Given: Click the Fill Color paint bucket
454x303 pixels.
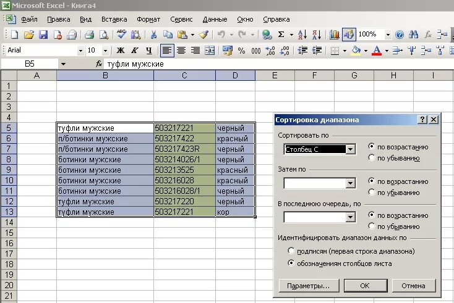Looking at the screenshot, I should 356,51.
